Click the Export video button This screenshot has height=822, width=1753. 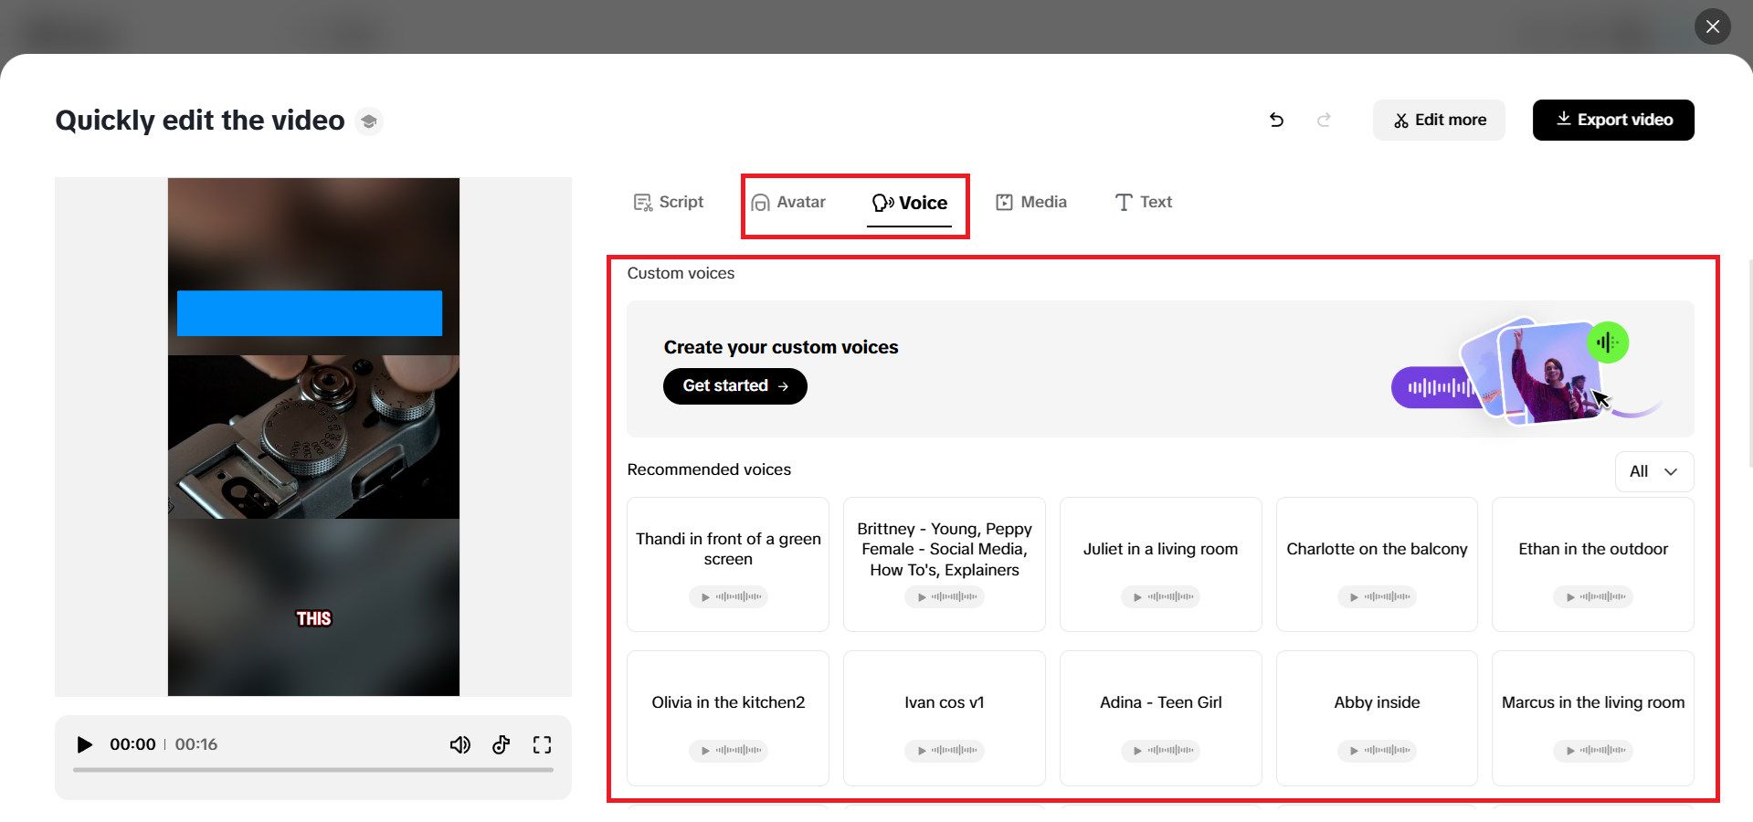(x=1613, y=120)
